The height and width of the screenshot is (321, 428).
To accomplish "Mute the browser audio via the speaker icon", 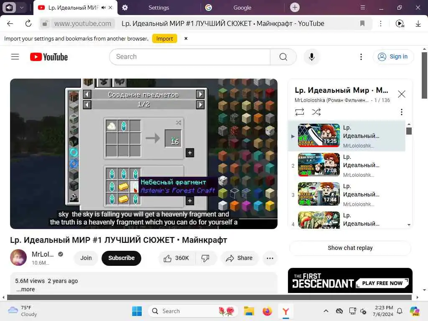I will pos(9,8).
